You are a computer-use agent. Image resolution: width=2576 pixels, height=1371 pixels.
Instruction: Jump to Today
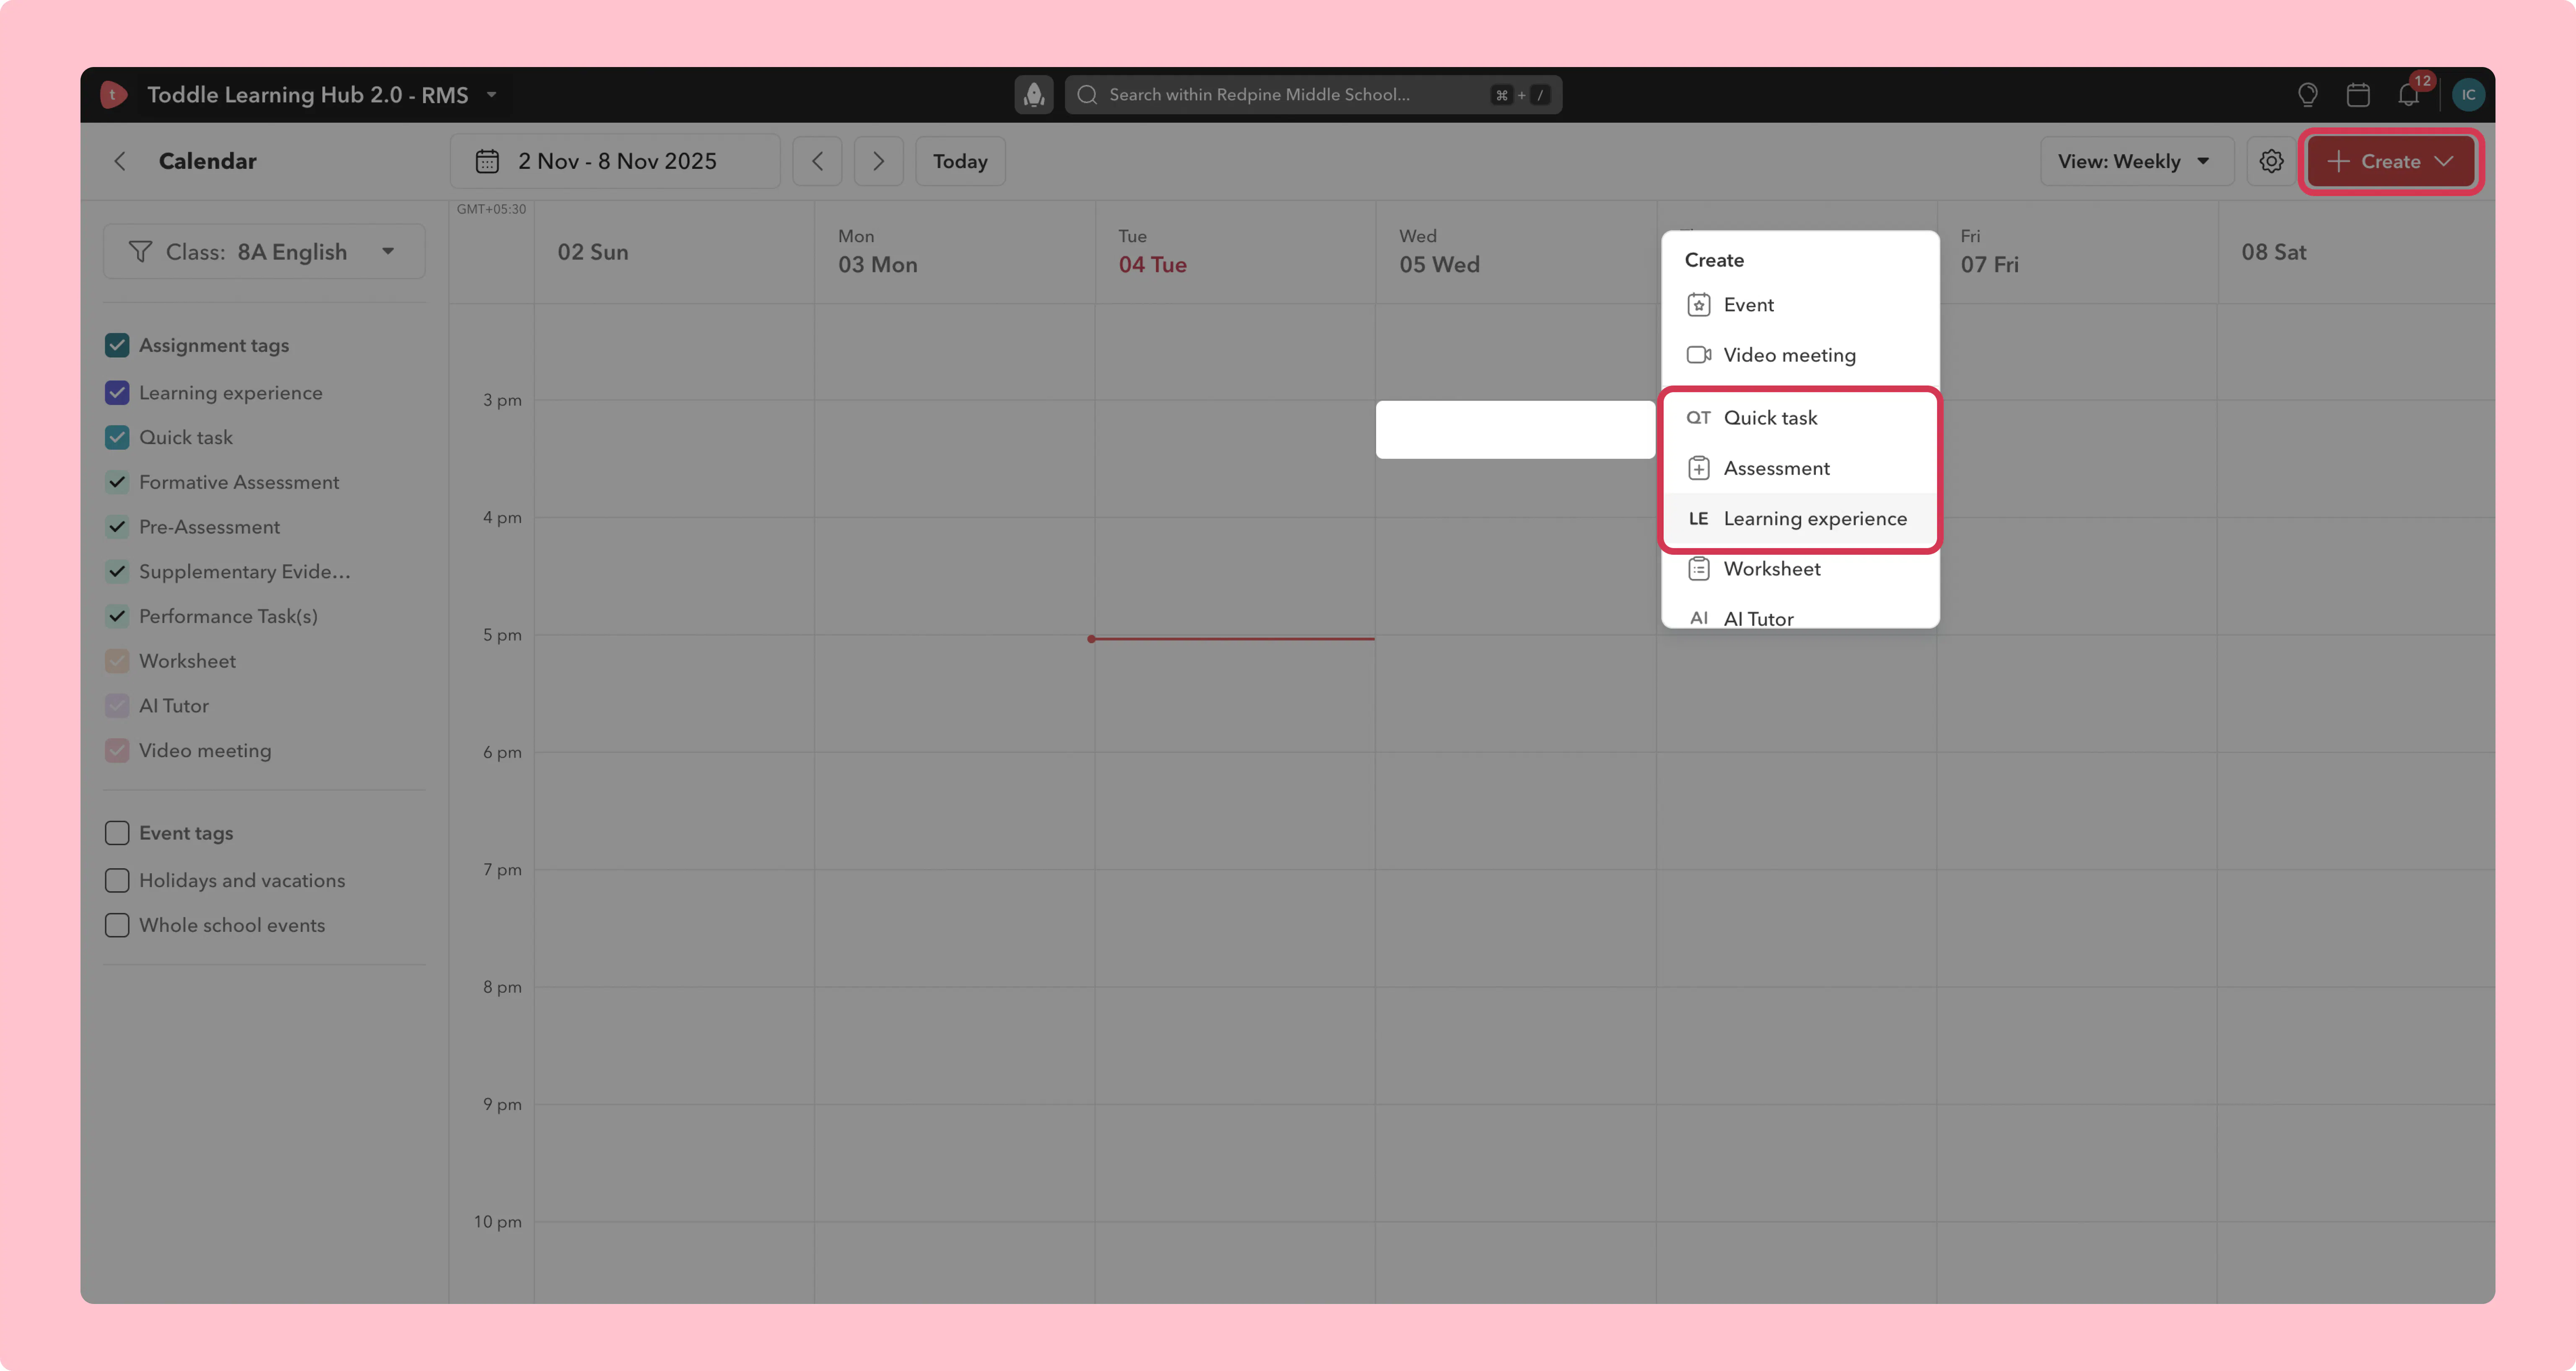(960, 161)
